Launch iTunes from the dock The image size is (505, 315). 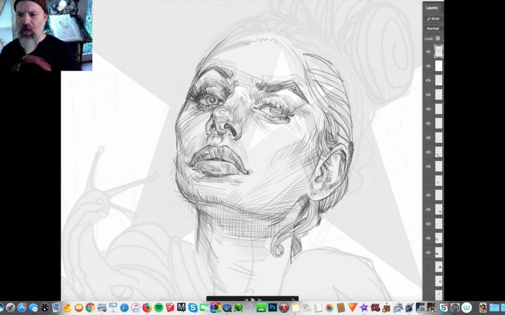point(136,308)
